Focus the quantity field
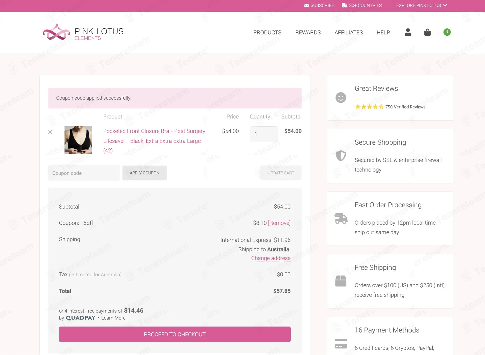485x355 pixels. (264, 134)
